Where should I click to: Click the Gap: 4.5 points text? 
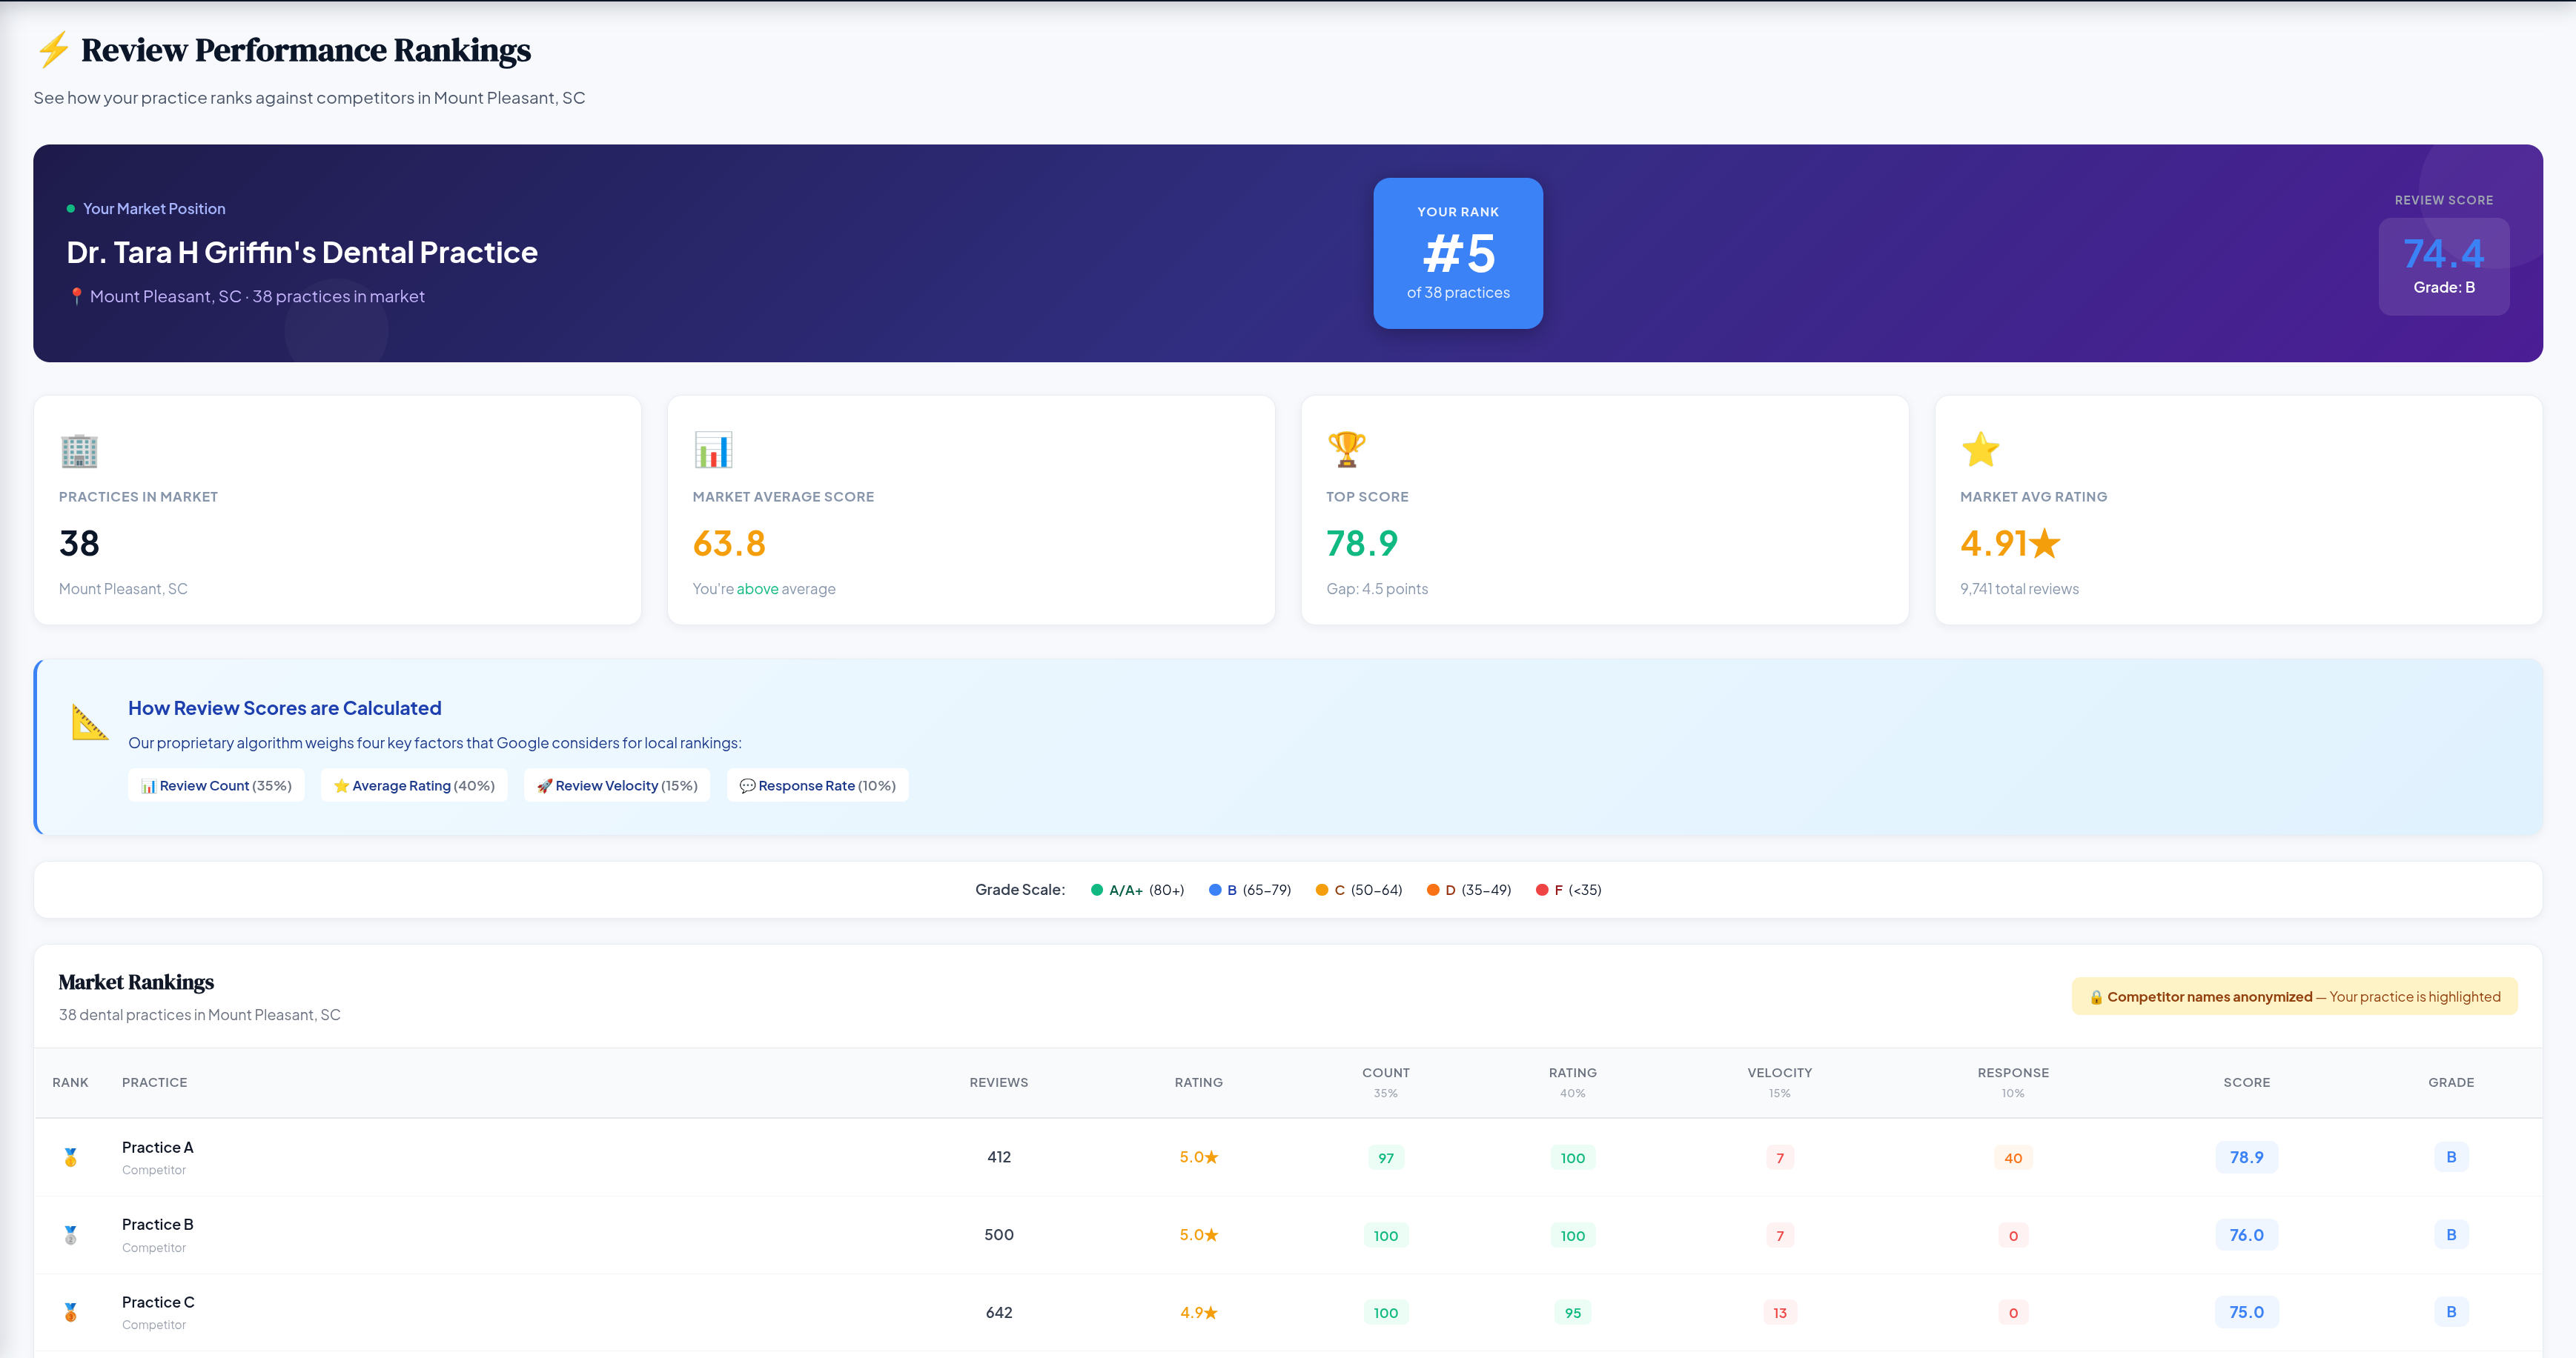click(x=1377, y=590)
